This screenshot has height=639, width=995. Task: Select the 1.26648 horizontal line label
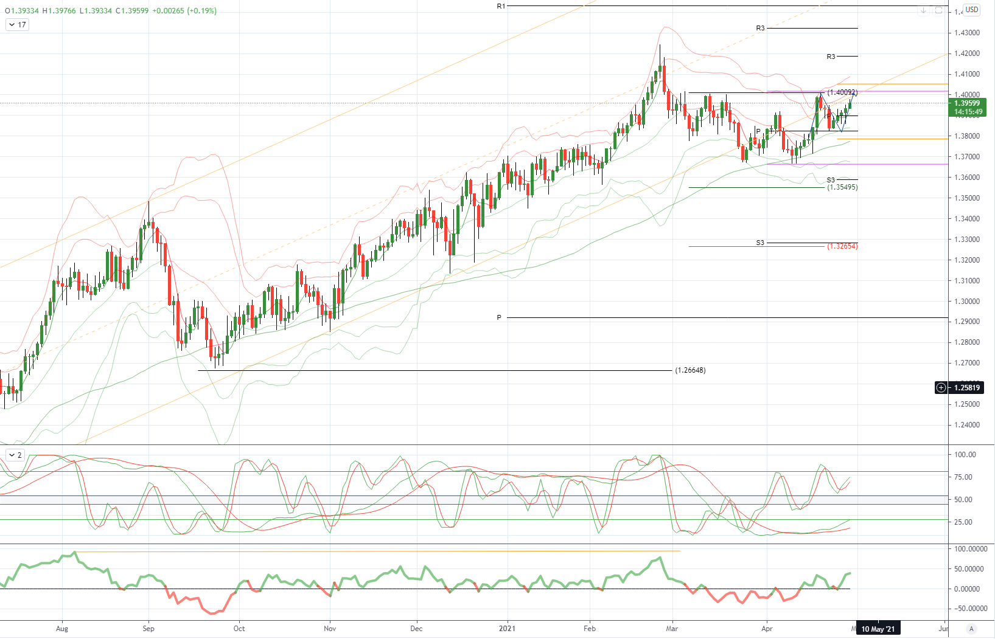(690, 370)
